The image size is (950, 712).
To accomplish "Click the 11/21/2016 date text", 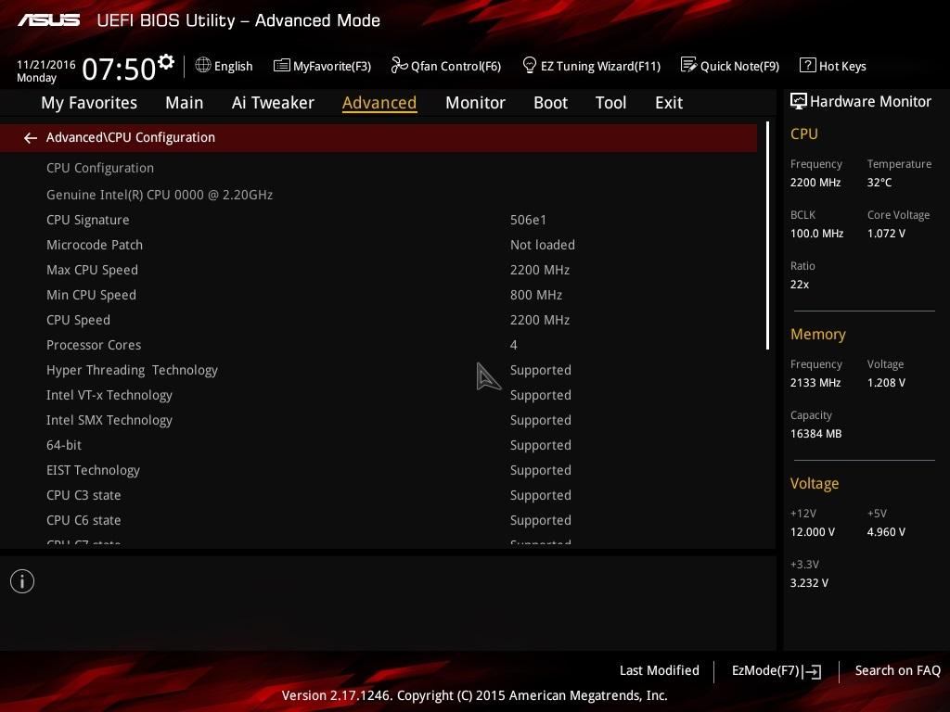I will tap(46, 64).
